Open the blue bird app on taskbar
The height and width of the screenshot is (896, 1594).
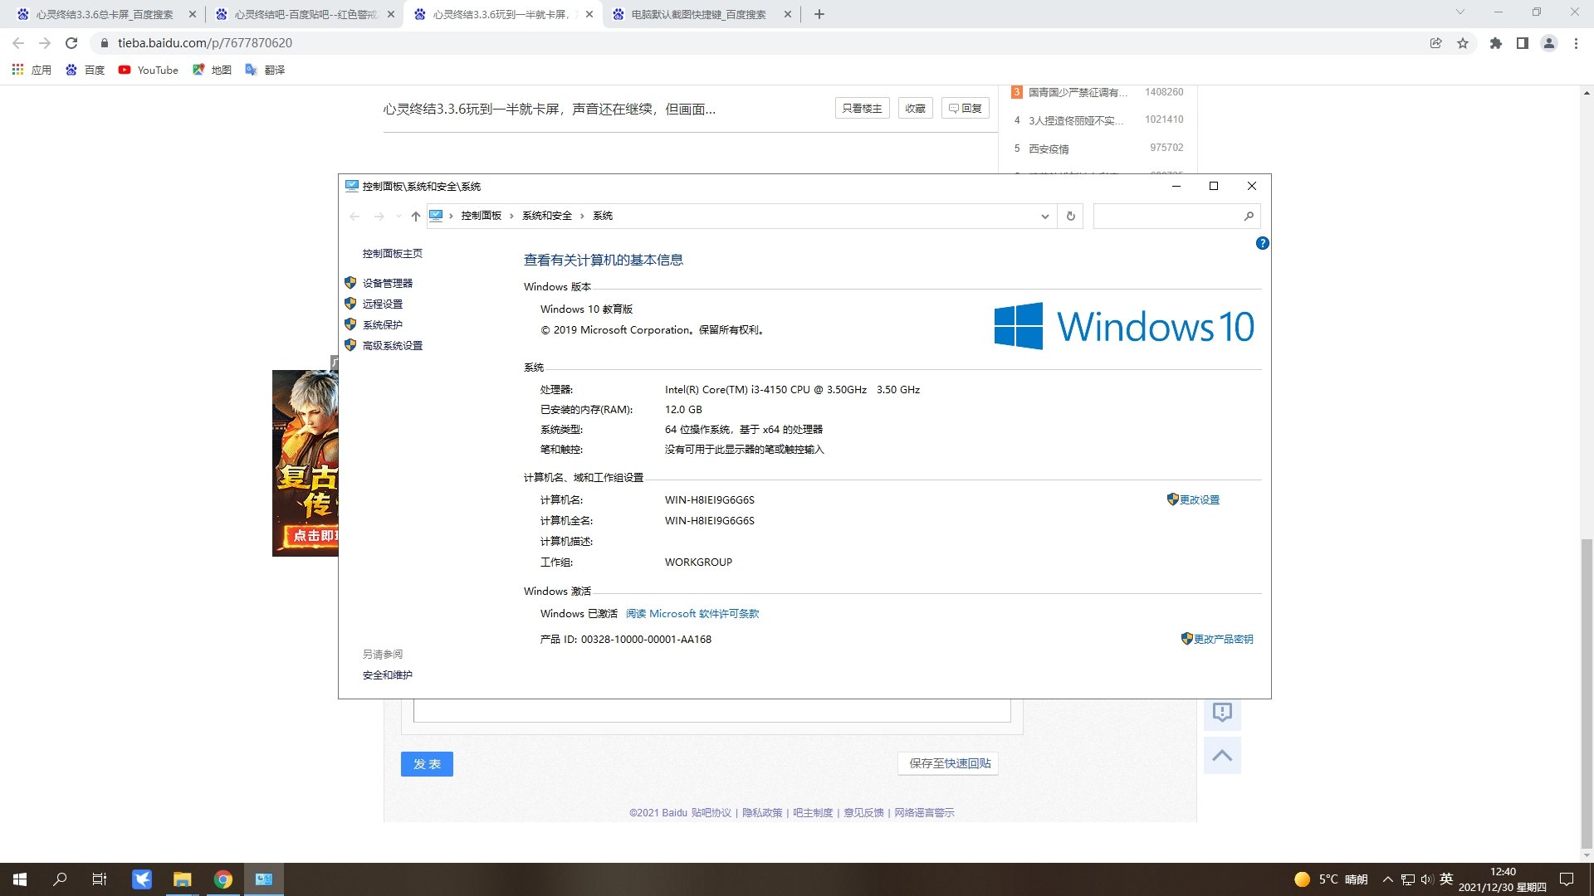(142, 879)
